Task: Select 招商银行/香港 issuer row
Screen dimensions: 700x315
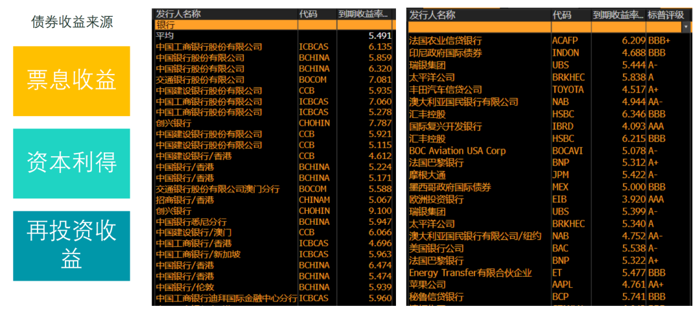Action: [274, 200]
